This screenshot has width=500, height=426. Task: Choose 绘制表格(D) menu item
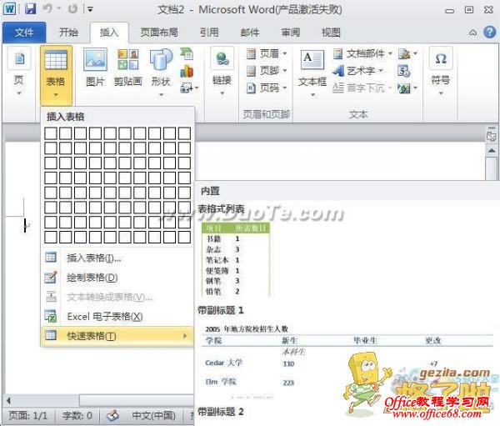[117, 278]
